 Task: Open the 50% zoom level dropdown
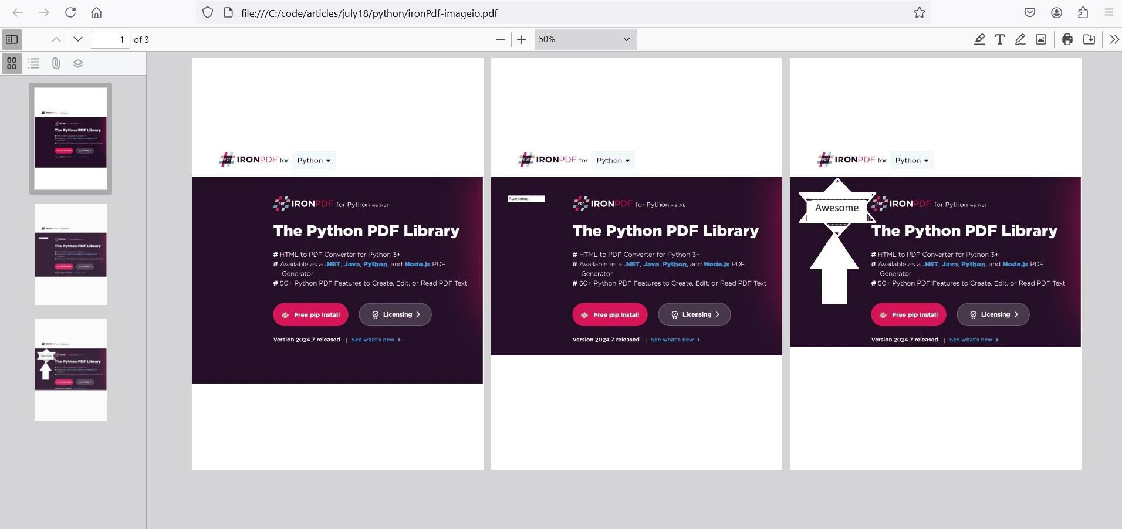(584, 39)
